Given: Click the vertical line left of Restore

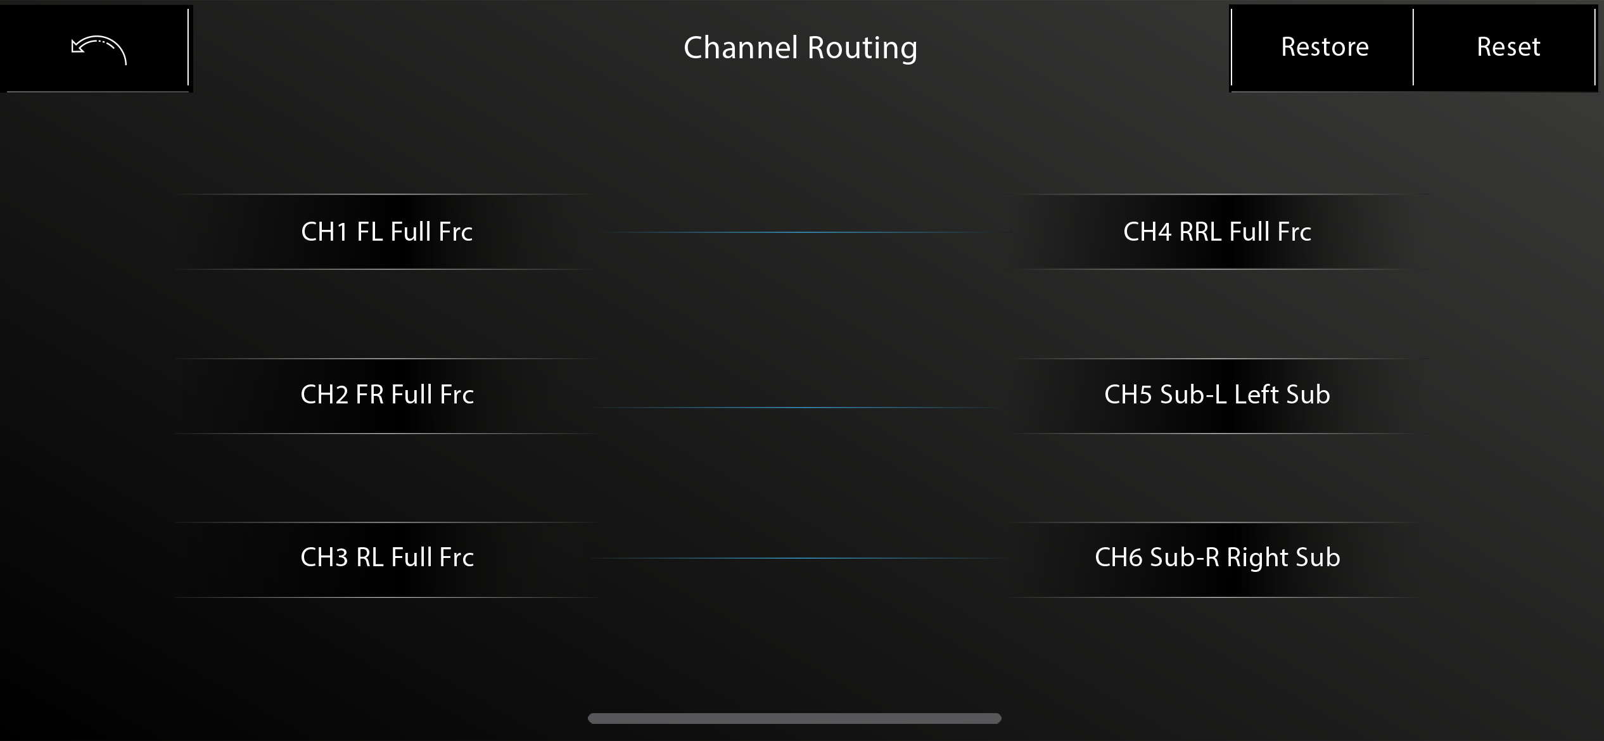Looking at the screenshot, I should 1232,47.
